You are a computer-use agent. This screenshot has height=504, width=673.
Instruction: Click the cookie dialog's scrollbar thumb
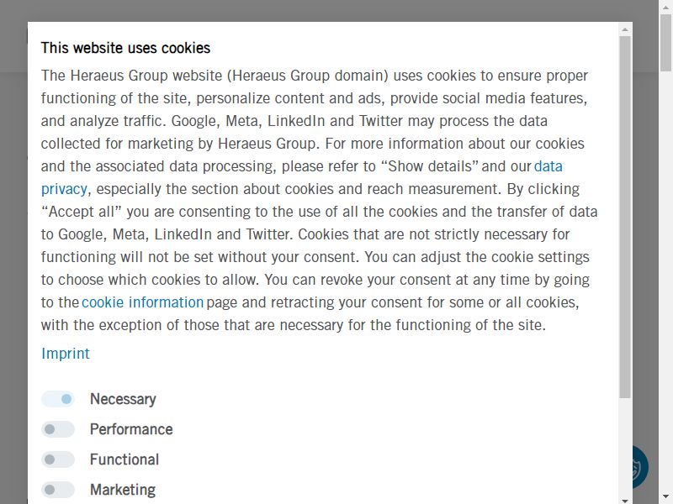coord(625,217)
